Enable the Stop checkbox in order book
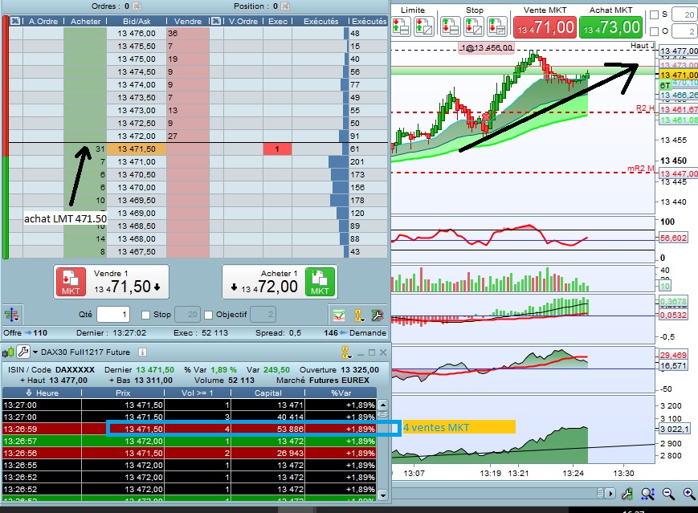This screenshot has height=513, width=698. coord(145,315)
